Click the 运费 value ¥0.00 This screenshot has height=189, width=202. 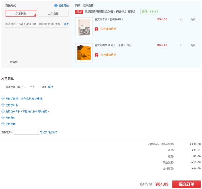pyautogui.click(x=197, y=156)
